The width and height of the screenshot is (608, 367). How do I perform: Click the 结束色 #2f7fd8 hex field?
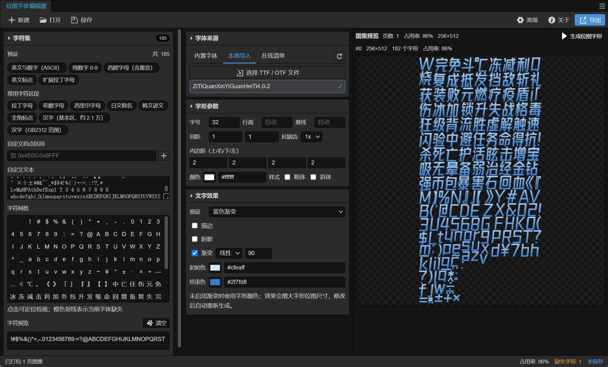284,282
